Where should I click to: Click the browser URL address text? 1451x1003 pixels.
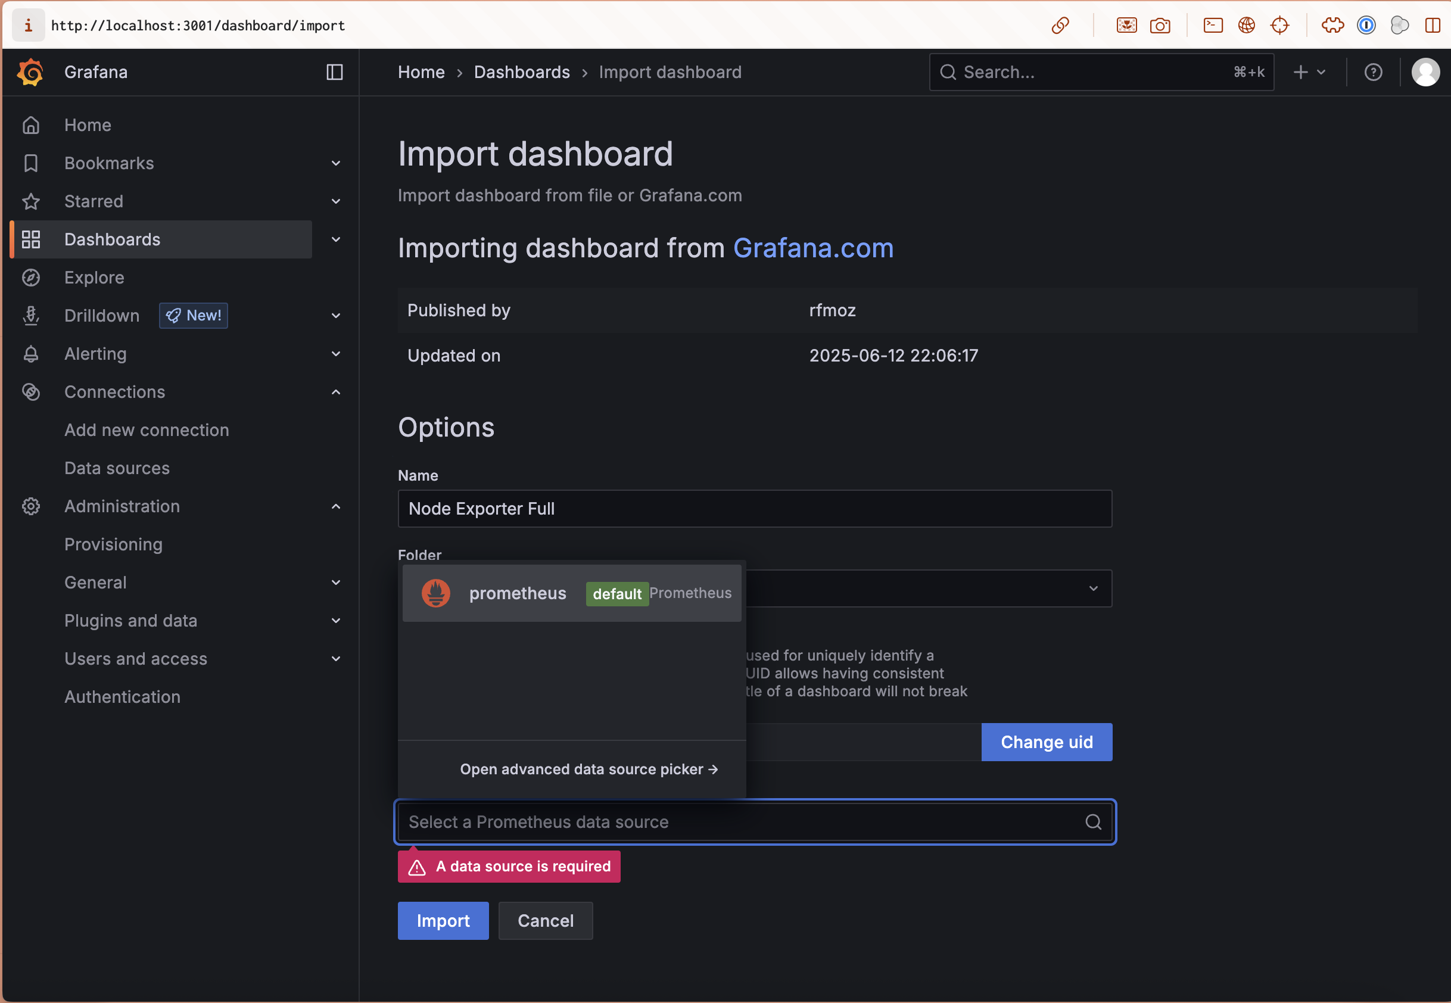tap(198, 25)
